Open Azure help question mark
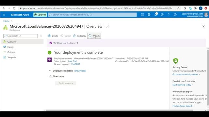This screenshot has height=117, width=209. click(x=169, y=15)
